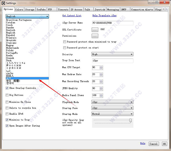This screenshot has height=151, width=171.
Task: Increase Max Recording Threads value
Action: (101, 81)
